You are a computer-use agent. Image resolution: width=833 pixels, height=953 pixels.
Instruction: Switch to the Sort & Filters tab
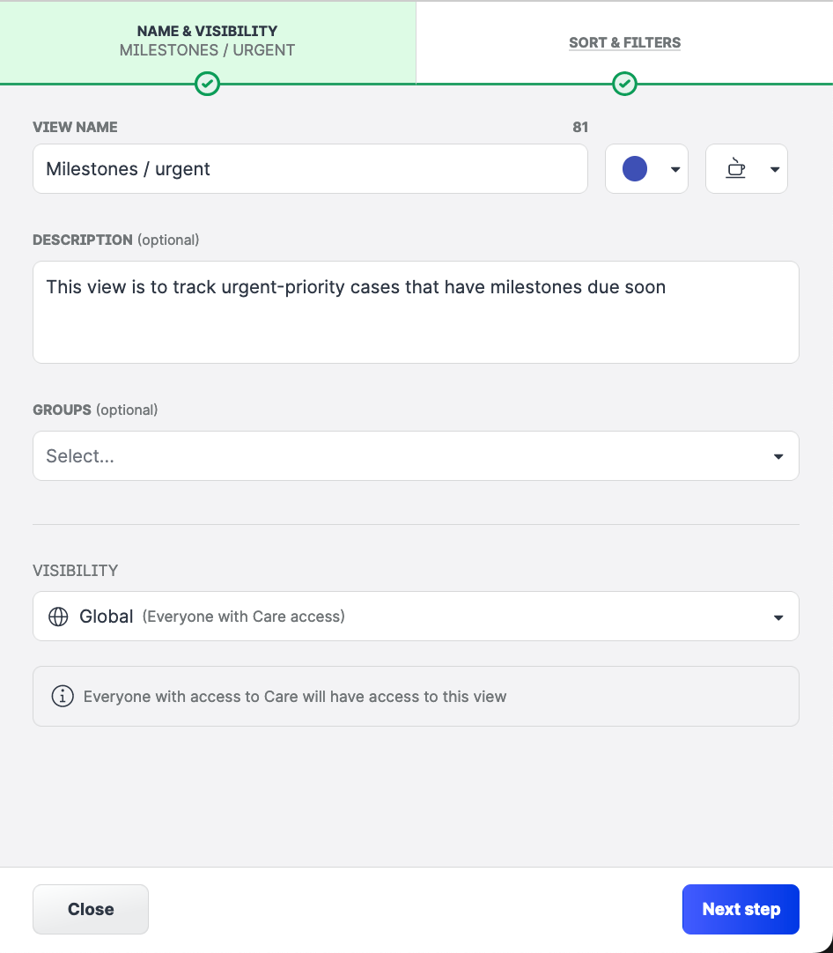624,42
